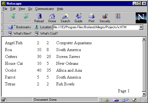Open Bookmarks quickfile icon

coord(11,27)
